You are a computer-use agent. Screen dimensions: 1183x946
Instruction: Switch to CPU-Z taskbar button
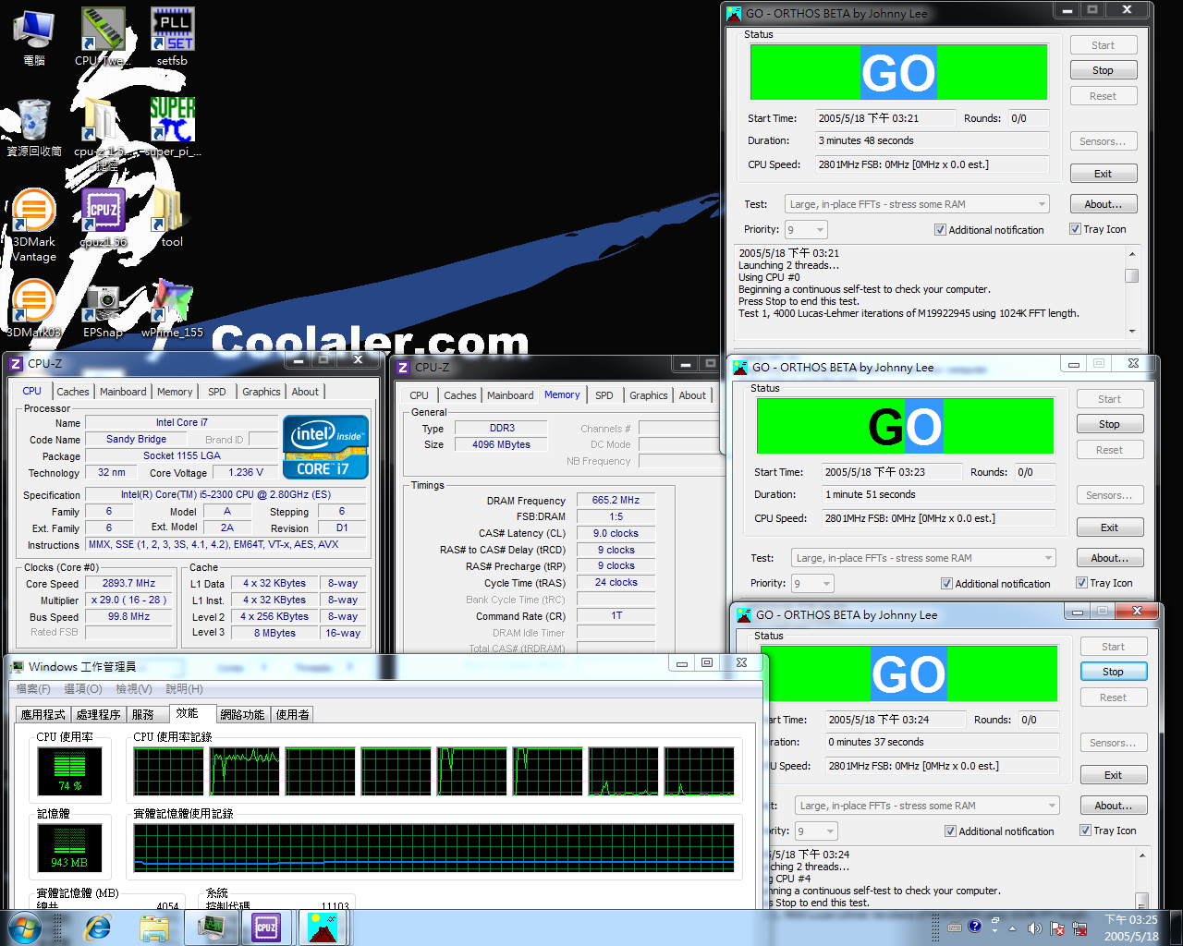(267, 928)
